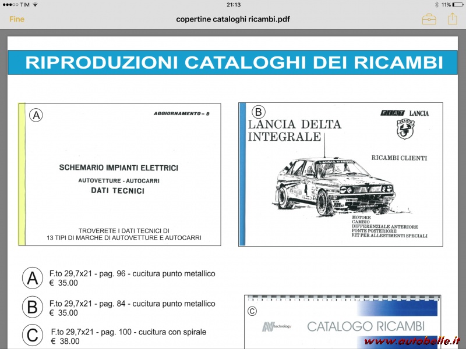The width and height of the screenshot is (466, 349).
Task: Tap the large circled B price marker
Action: (x=32, y=307)
